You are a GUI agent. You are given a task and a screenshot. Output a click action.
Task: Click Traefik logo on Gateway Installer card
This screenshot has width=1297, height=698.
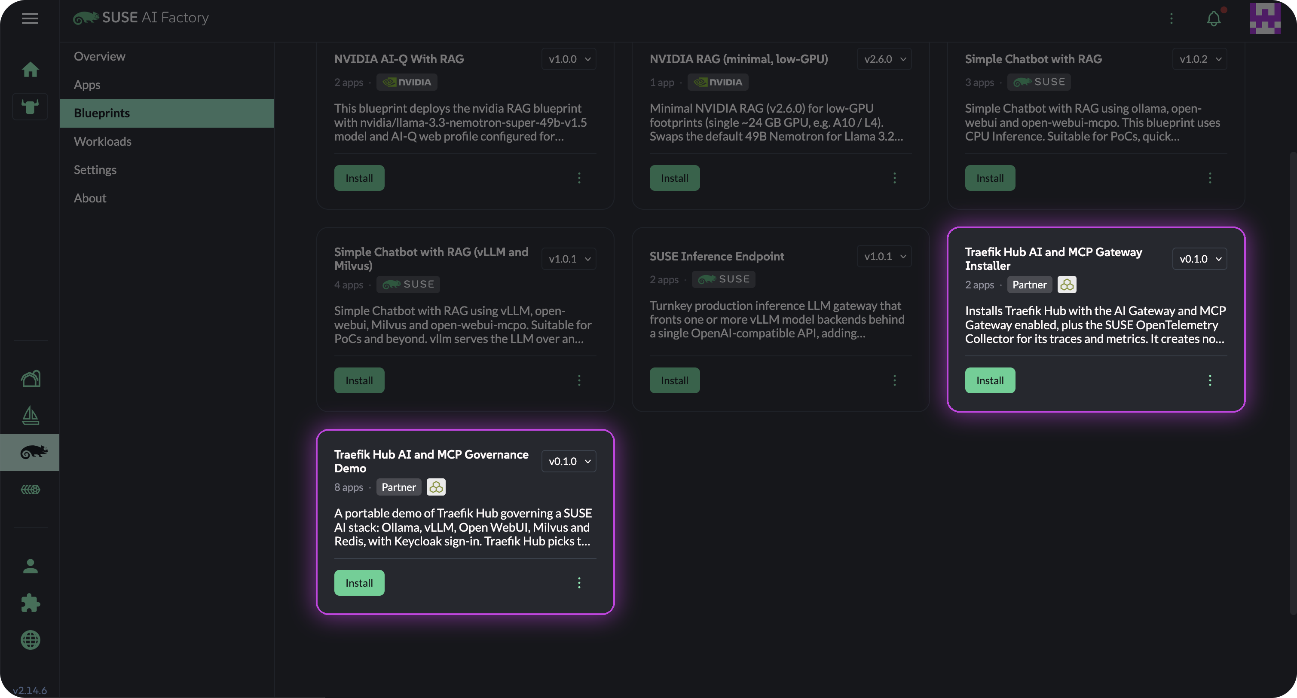[1066, 285]
